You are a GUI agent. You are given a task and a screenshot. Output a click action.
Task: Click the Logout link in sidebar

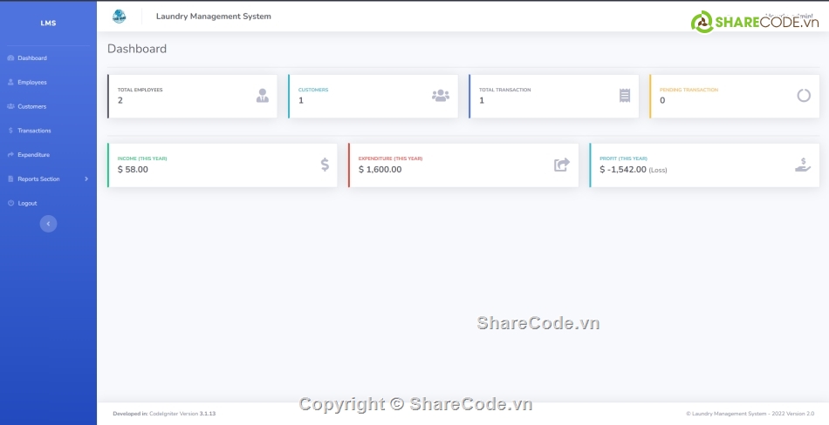tap(48, 203)
